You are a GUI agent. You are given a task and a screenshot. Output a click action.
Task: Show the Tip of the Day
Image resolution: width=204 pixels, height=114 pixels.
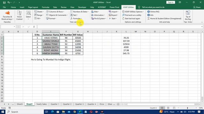(188, 16)
